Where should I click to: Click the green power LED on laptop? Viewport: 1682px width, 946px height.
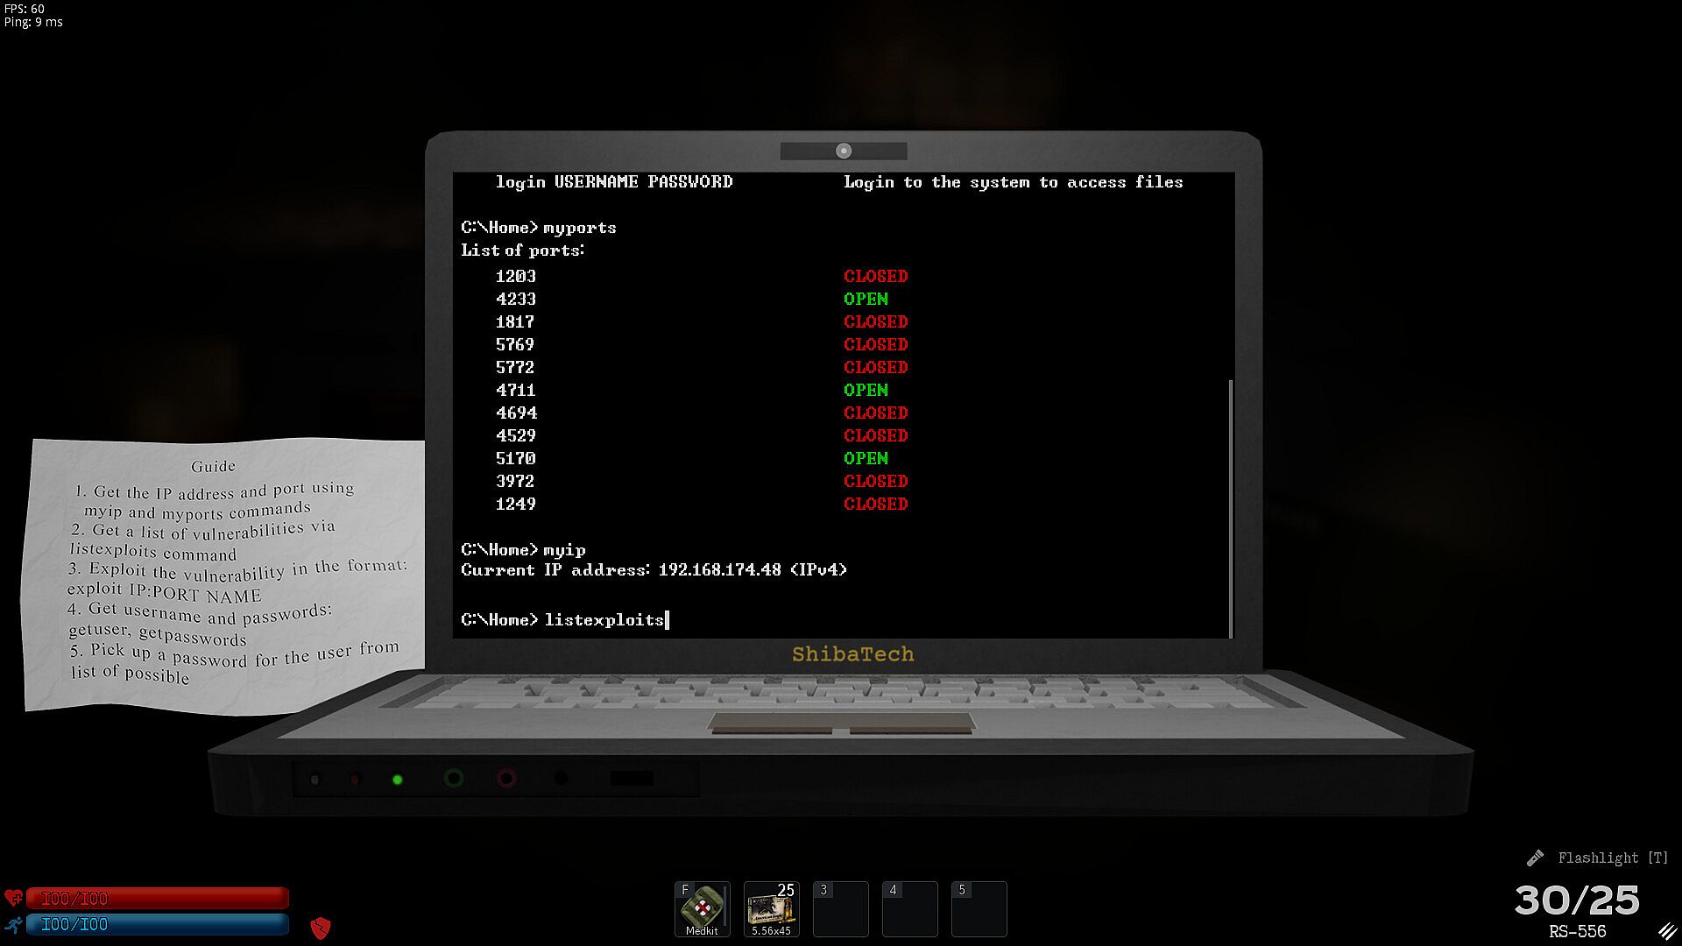(x=398, y=779)
